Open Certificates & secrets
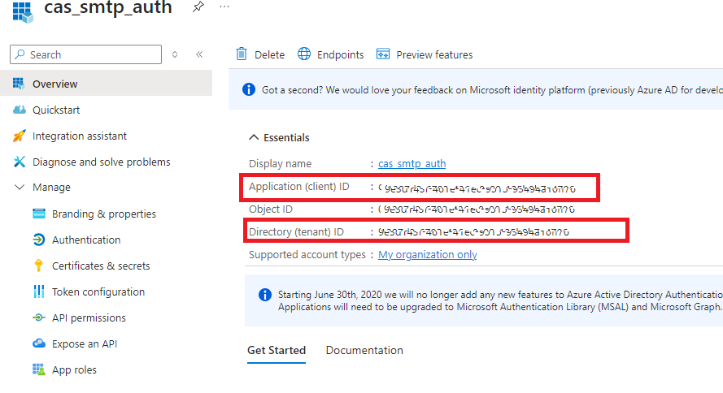 [101, 266]
